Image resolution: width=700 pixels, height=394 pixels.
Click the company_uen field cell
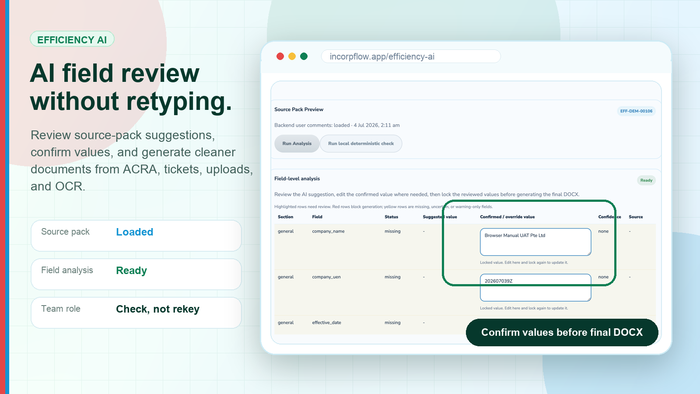coord(326,277)
